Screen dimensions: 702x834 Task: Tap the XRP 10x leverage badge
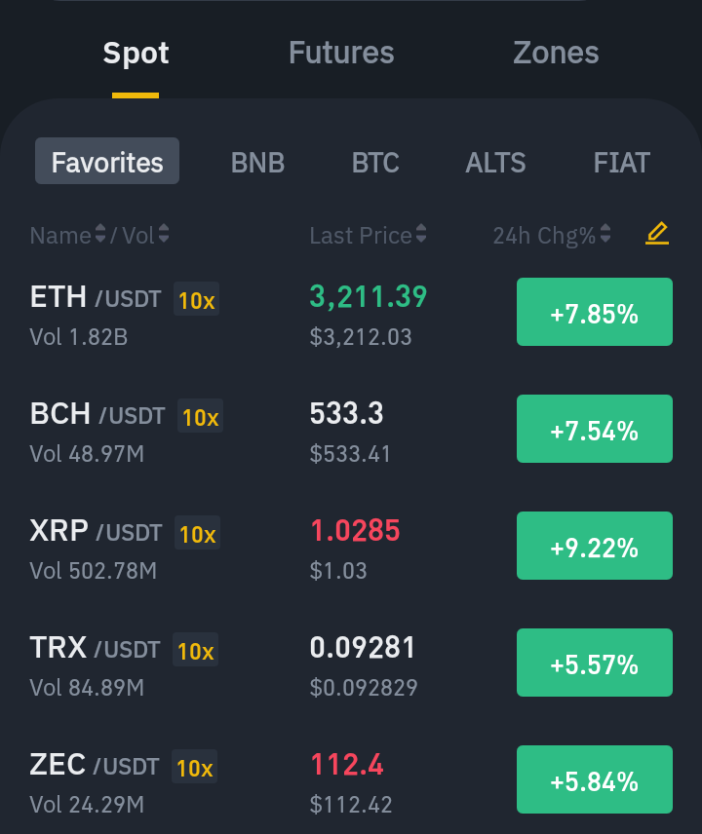pyautogui.click(x=198, y=532)
